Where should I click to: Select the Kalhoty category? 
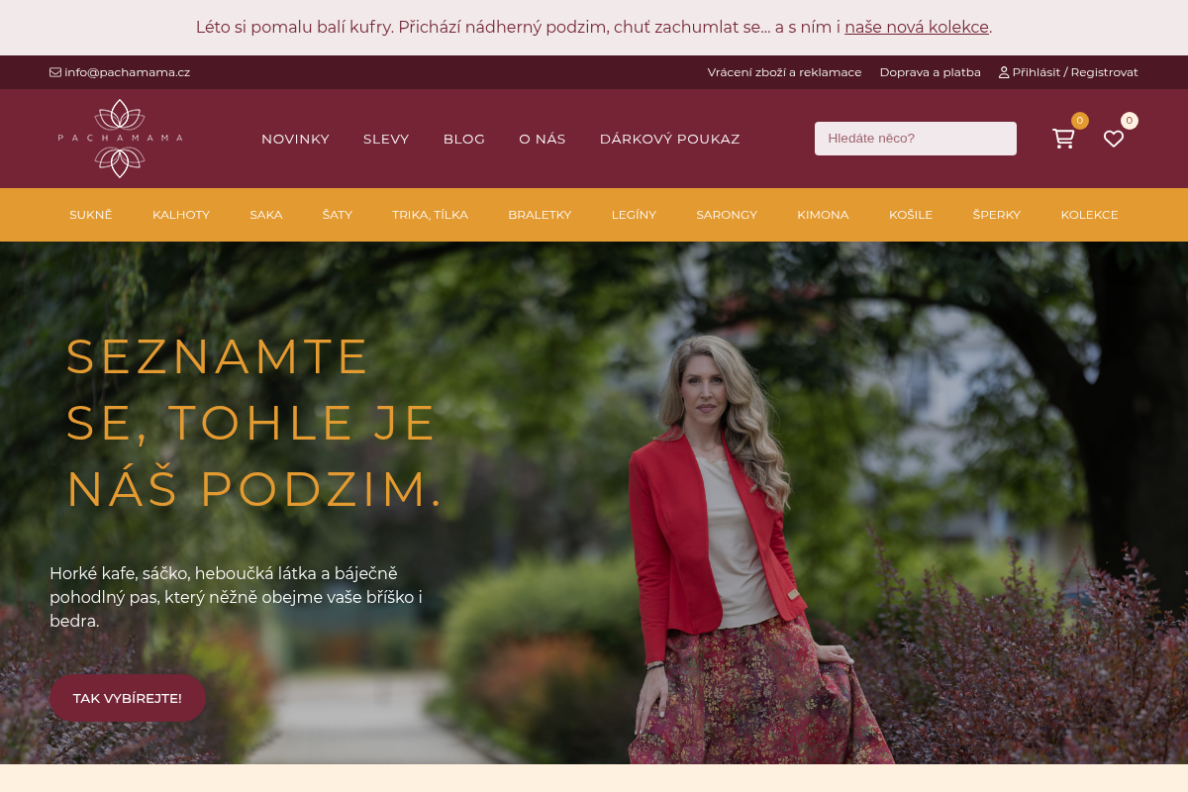point(181,215)
